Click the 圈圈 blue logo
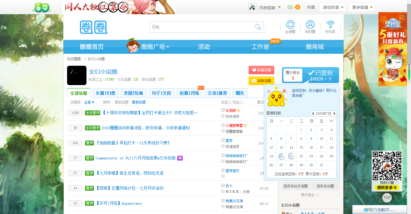The height and width of the screenshot is (214, 411). pos(94,27)
